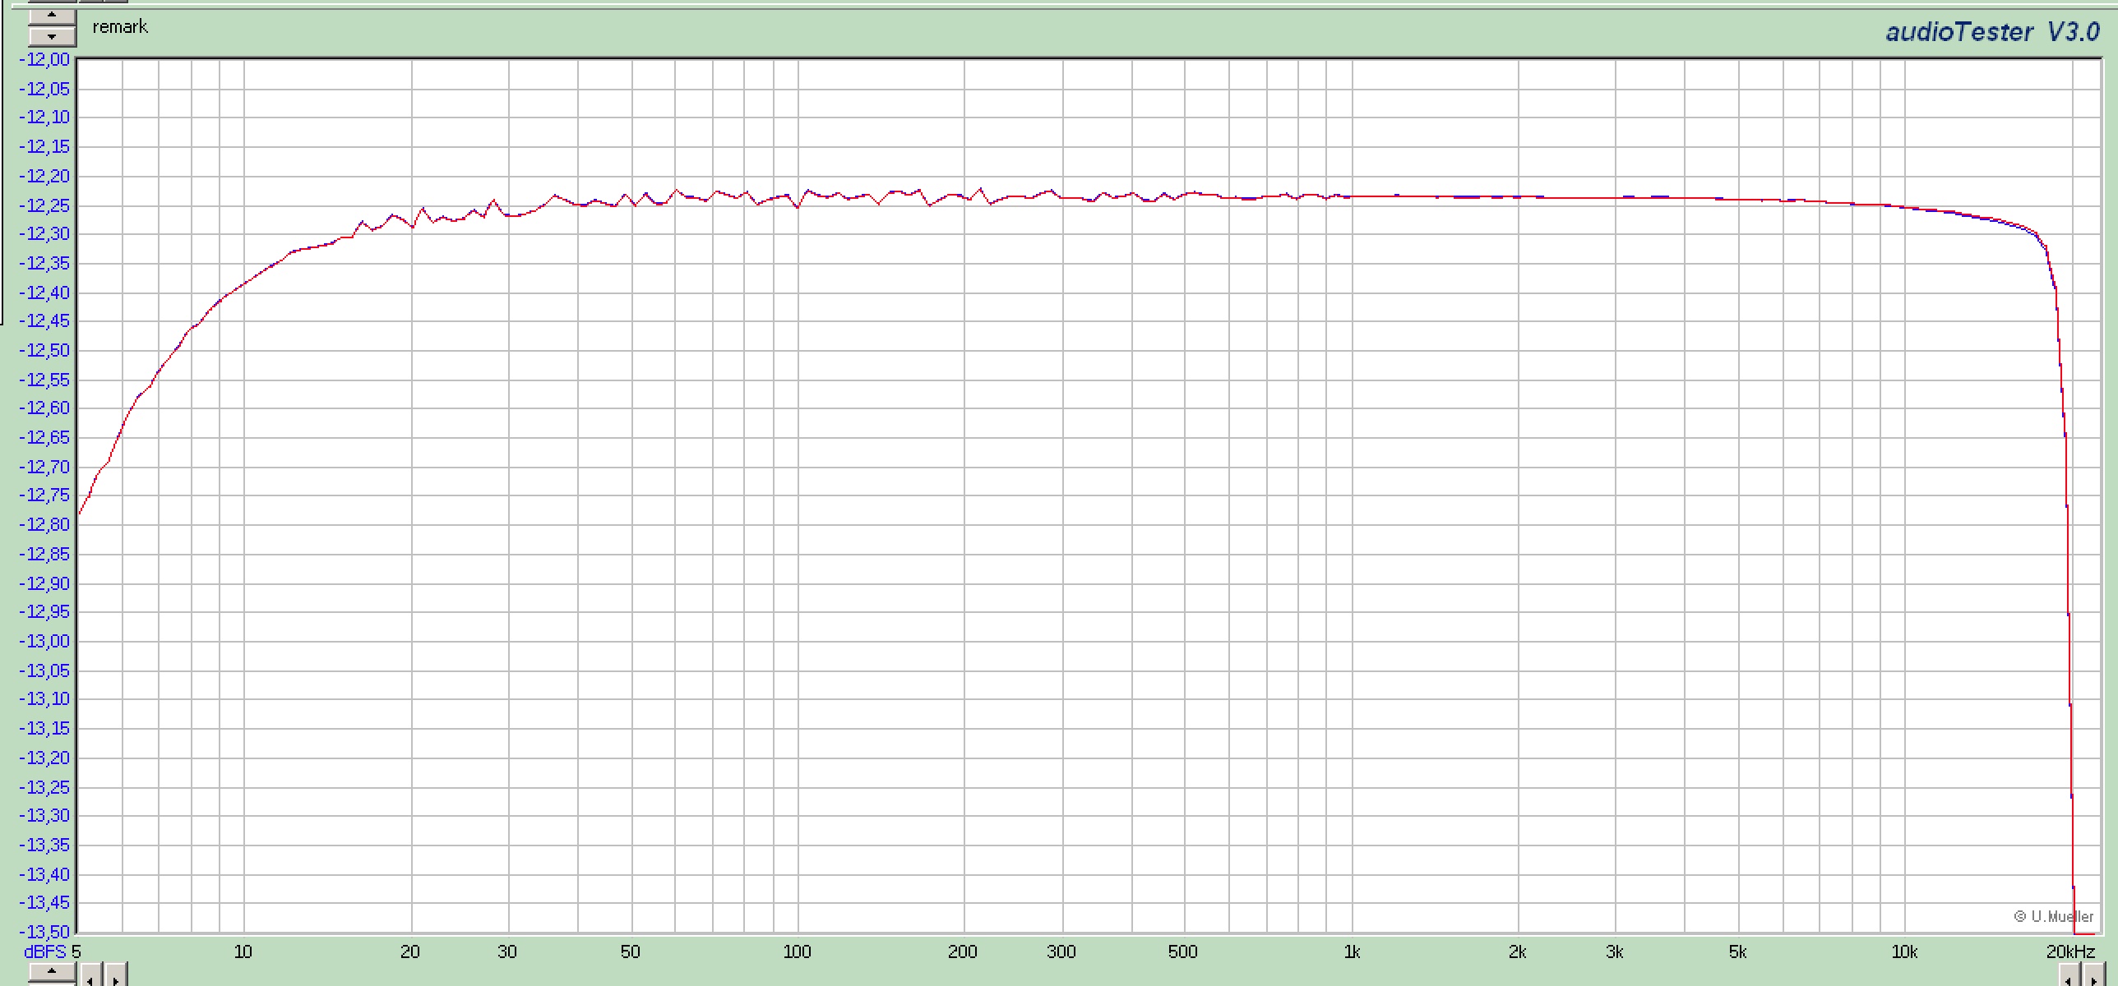
Task: Click the '-12,75' Y-axis value
Action: (45, 495)
